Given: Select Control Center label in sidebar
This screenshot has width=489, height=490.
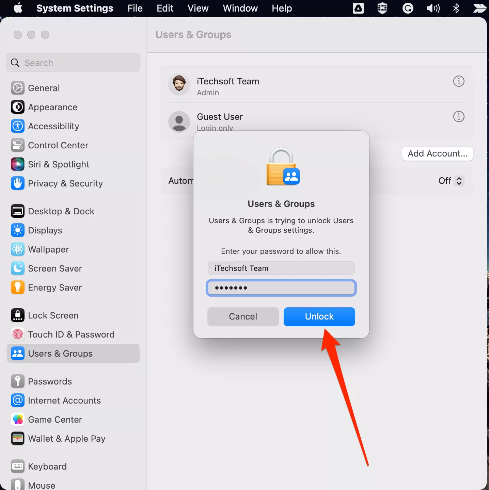Looking at the screenshot, I should 58,145.
